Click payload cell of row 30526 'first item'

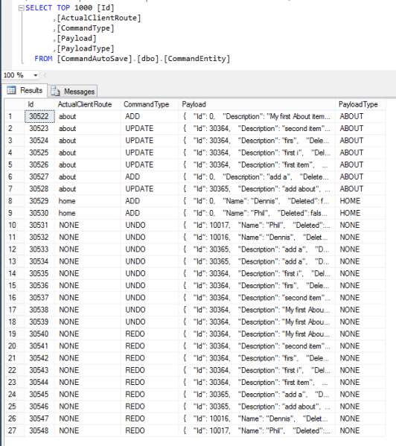tap(257, 165)
